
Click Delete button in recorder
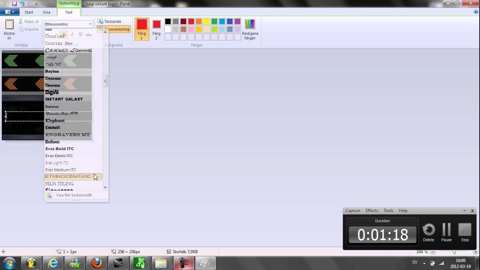pyautogui.click(x=429, y=232)
